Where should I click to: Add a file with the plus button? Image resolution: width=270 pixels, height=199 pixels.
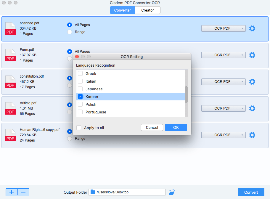point(12,192)
